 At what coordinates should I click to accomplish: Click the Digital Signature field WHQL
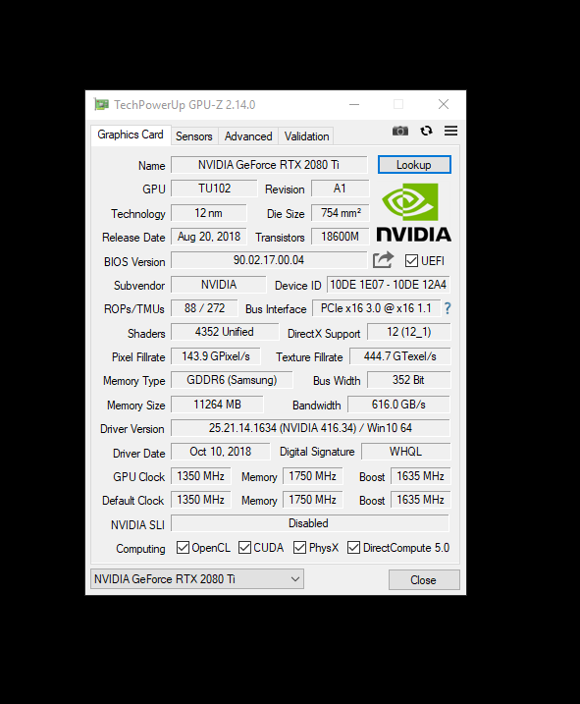point(406,452)
